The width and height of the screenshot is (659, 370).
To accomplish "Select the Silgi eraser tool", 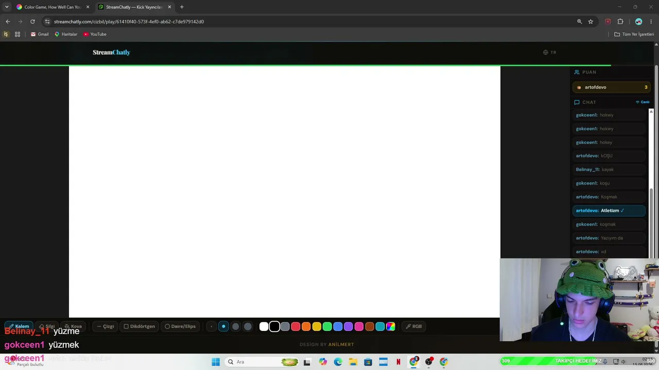I will point(47,326).
